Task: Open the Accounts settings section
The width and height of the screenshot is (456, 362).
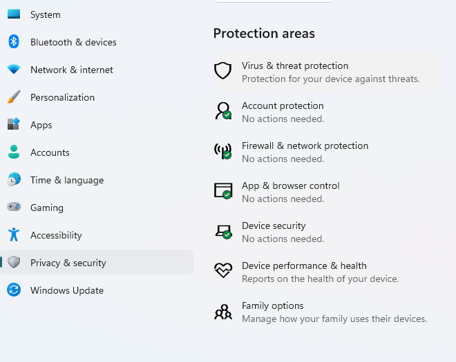Action: pos(50,152)
